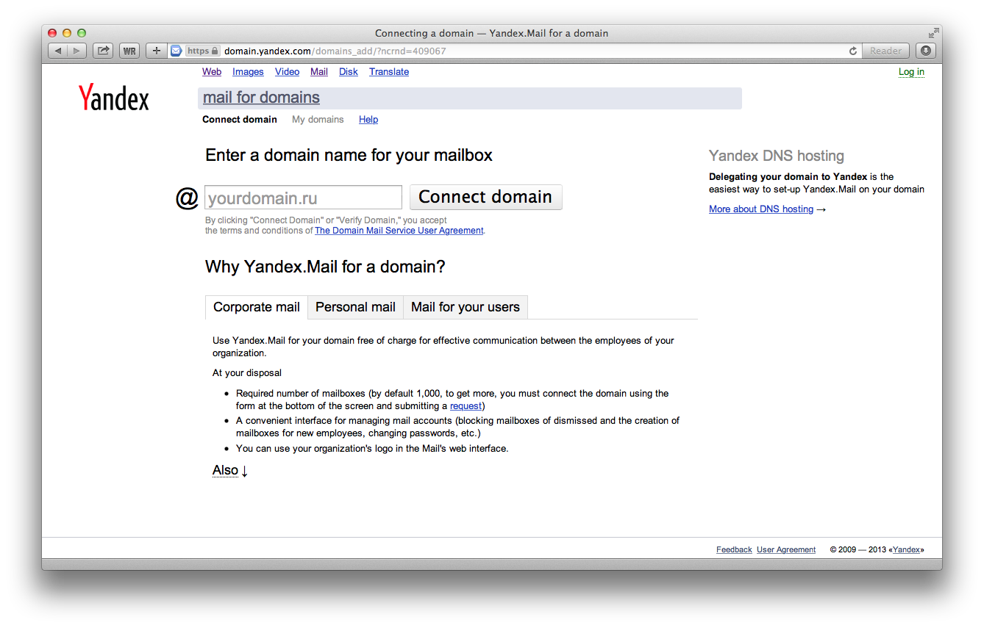Click the 'At your disposal' text

tap(247, 373)
